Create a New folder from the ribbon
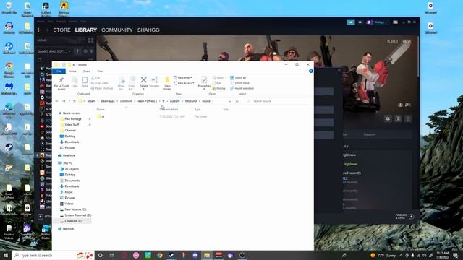The image size is (463, 260). [167, 83]
